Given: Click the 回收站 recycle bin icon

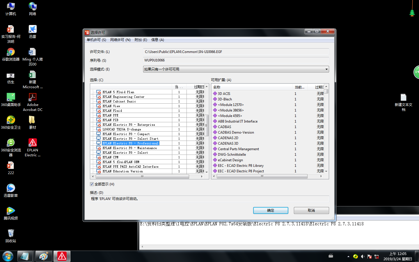Looking at the screenshot, I should coord(11,233).
